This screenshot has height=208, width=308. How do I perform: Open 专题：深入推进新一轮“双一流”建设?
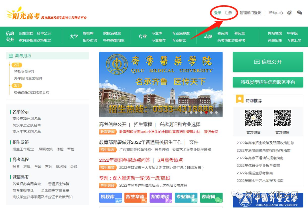[135, 178]
